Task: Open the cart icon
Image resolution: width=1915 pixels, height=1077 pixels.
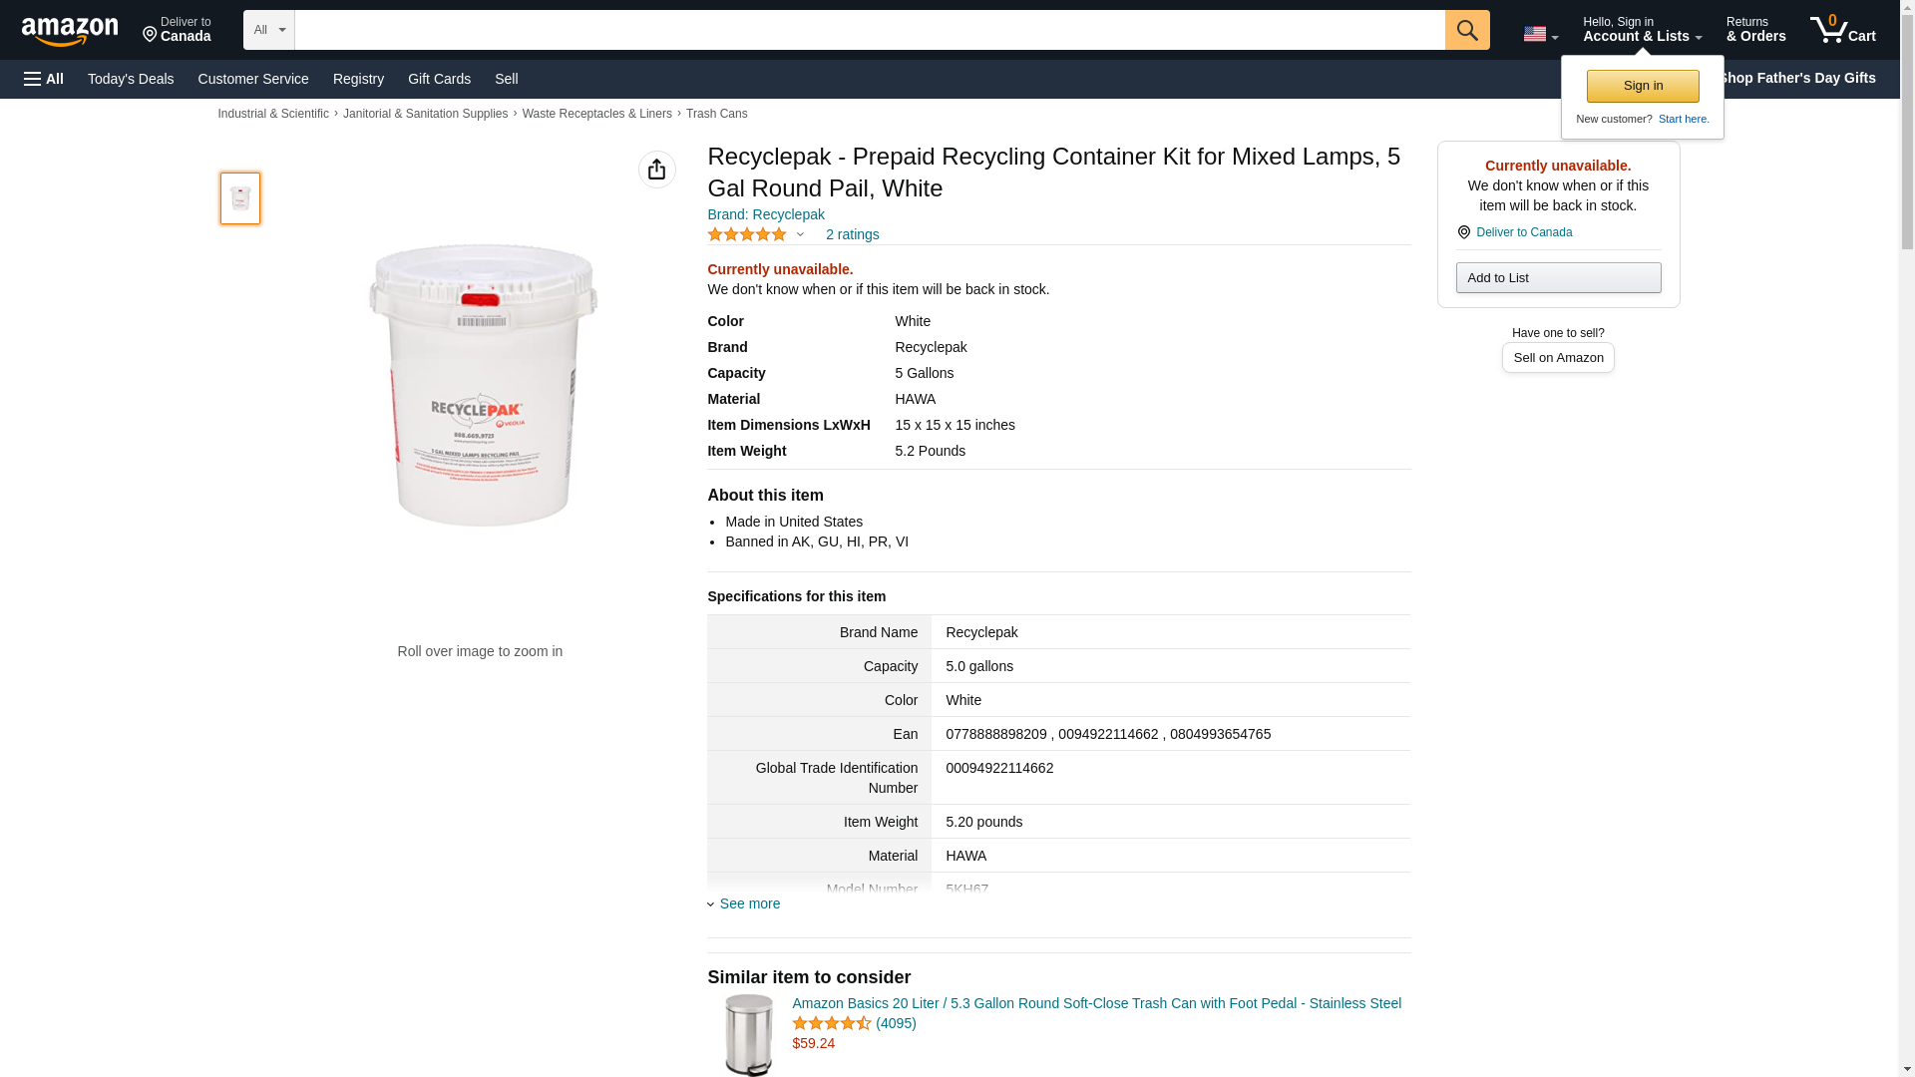Action: (x=1842, y=30)
